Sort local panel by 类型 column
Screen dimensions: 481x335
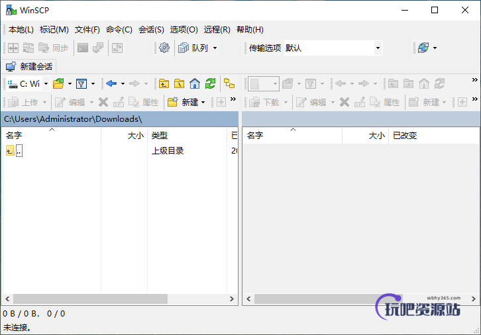[187, 135]
